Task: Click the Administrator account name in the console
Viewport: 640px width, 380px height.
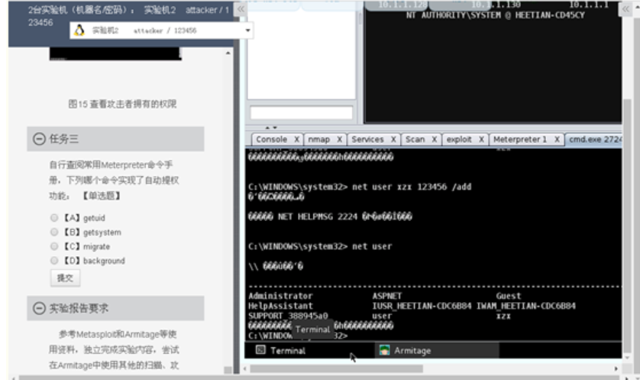Action: coord(280,296)
